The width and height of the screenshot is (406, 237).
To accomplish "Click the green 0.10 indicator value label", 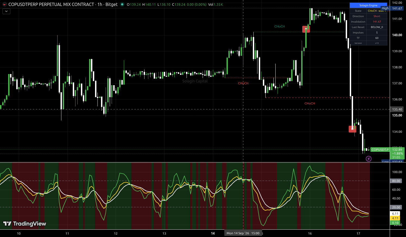I will tap(395, 223).
